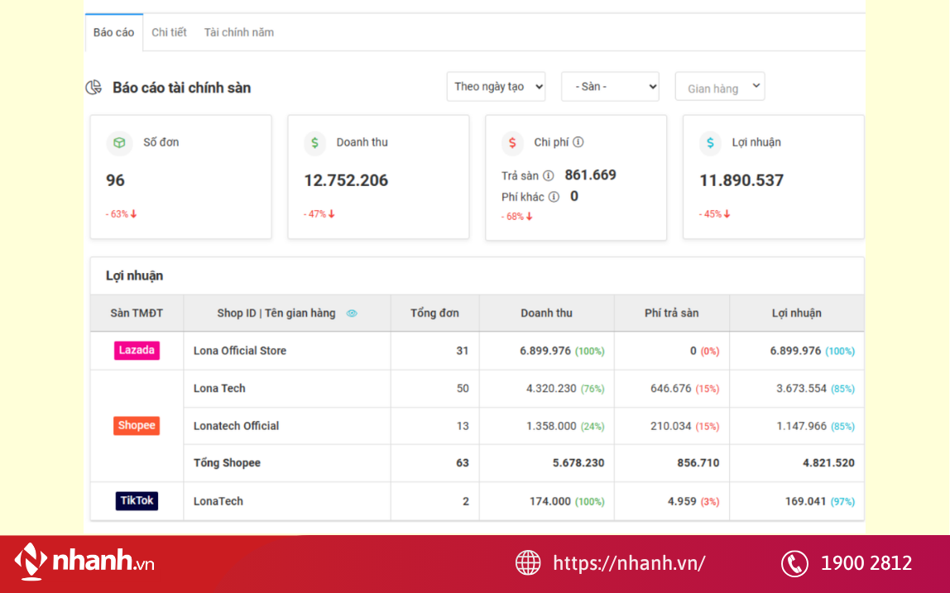Click the green Doanh thu dollar icon
Viewport: 950px width, 593px height.
coord(315,143)
